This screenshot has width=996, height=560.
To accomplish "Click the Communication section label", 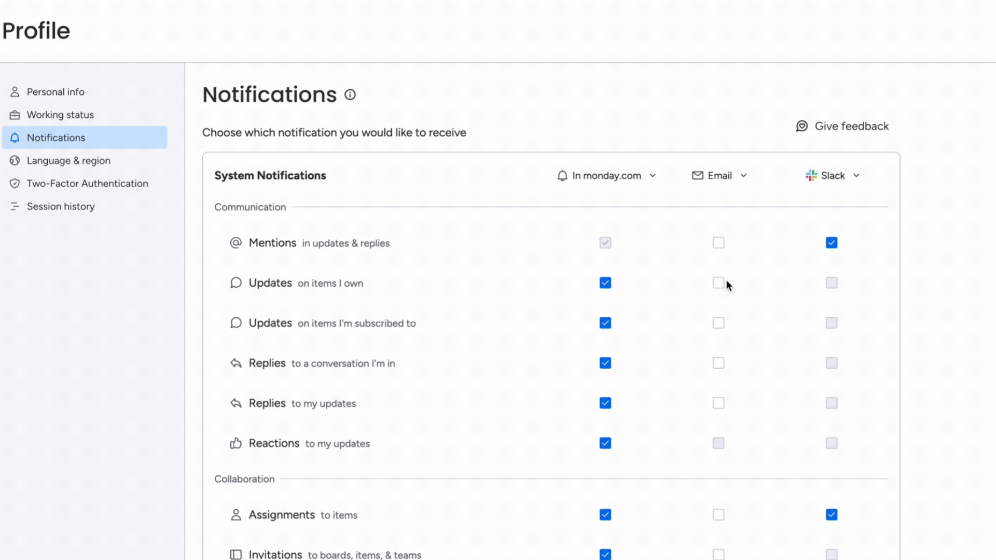I will click(x=250, y=207).
